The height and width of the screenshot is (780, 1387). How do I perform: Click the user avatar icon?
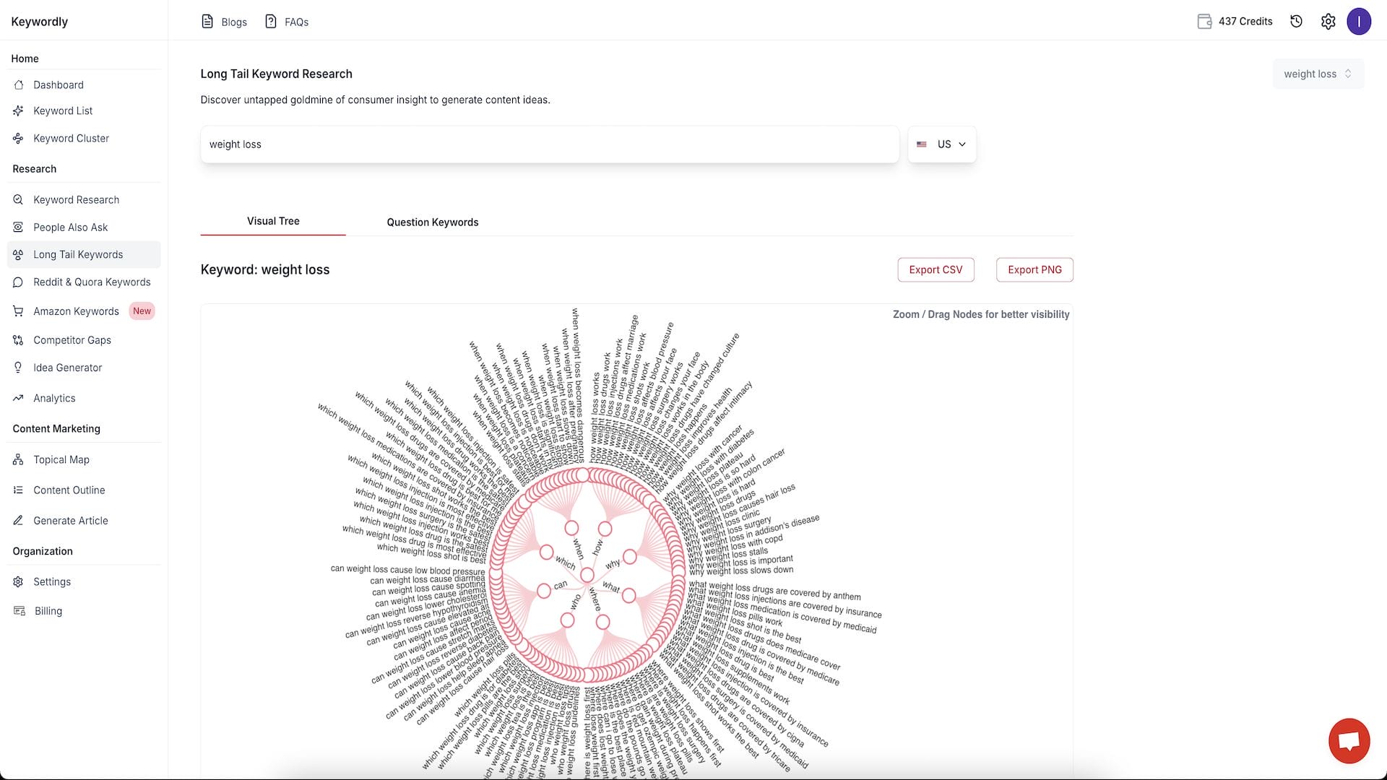1359,22
